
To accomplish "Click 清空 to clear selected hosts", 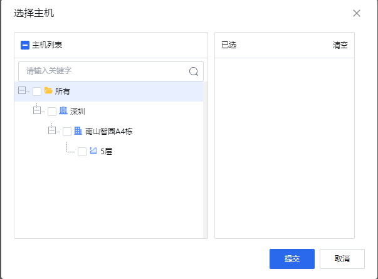I will [x=340, y=45].
